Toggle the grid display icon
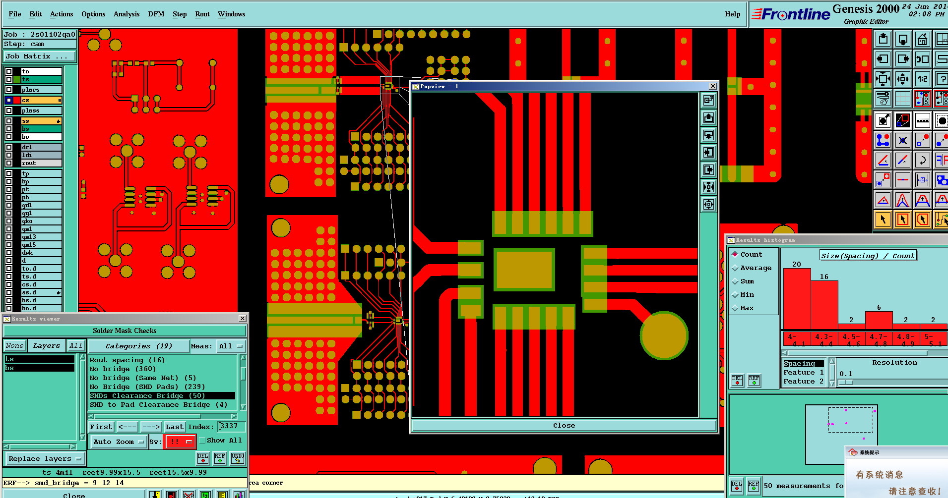The width and height of the screenshot is (948, 498). click(x=902, y=99)
